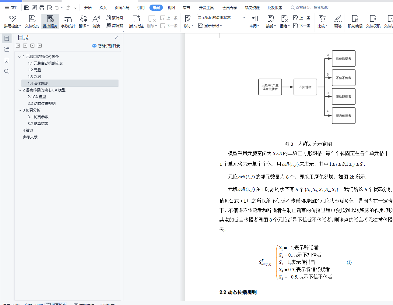
Task: Open 限制编辑 restrict editing
Action: point(355,22)
